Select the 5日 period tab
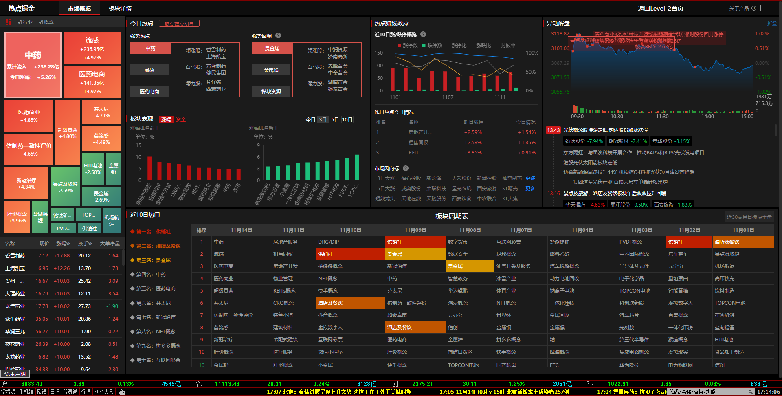The width and height of the screenshot is (782, 396). pos(335,119)
